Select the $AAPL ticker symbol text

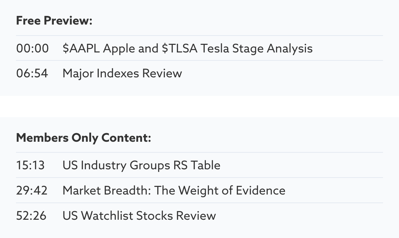pyautogui.click(x=81, y=48)
